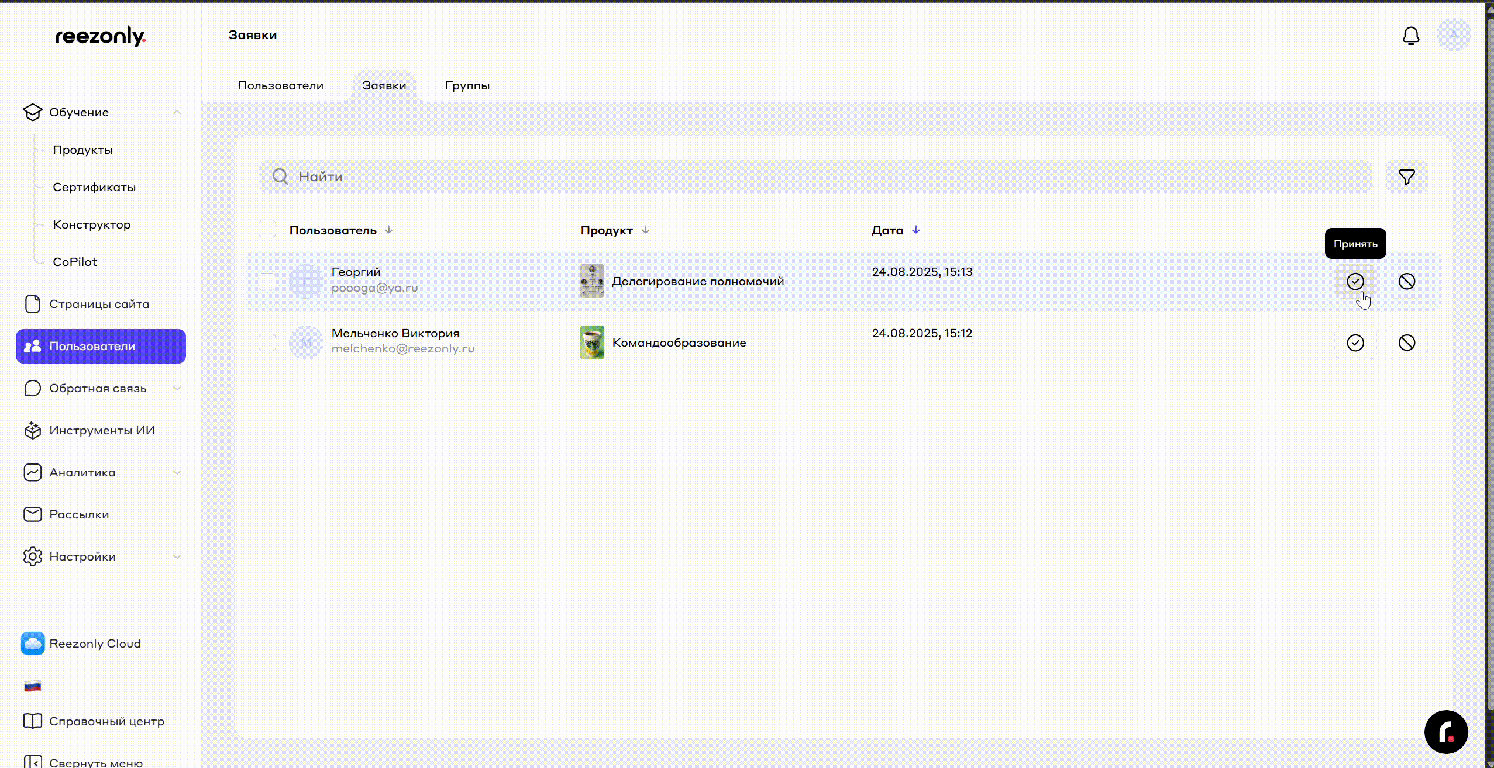Decline Мельченко Виктория's request
The height and width of the screenshot is (768, 1494).
1406,343
